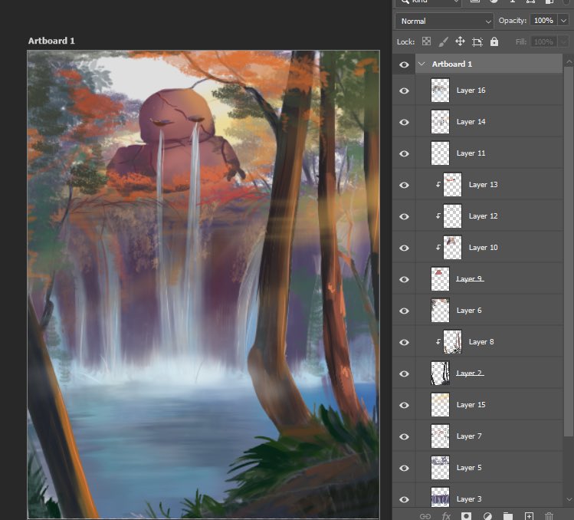Collapse the Artboard 1 group chevron

pos(421,64)
